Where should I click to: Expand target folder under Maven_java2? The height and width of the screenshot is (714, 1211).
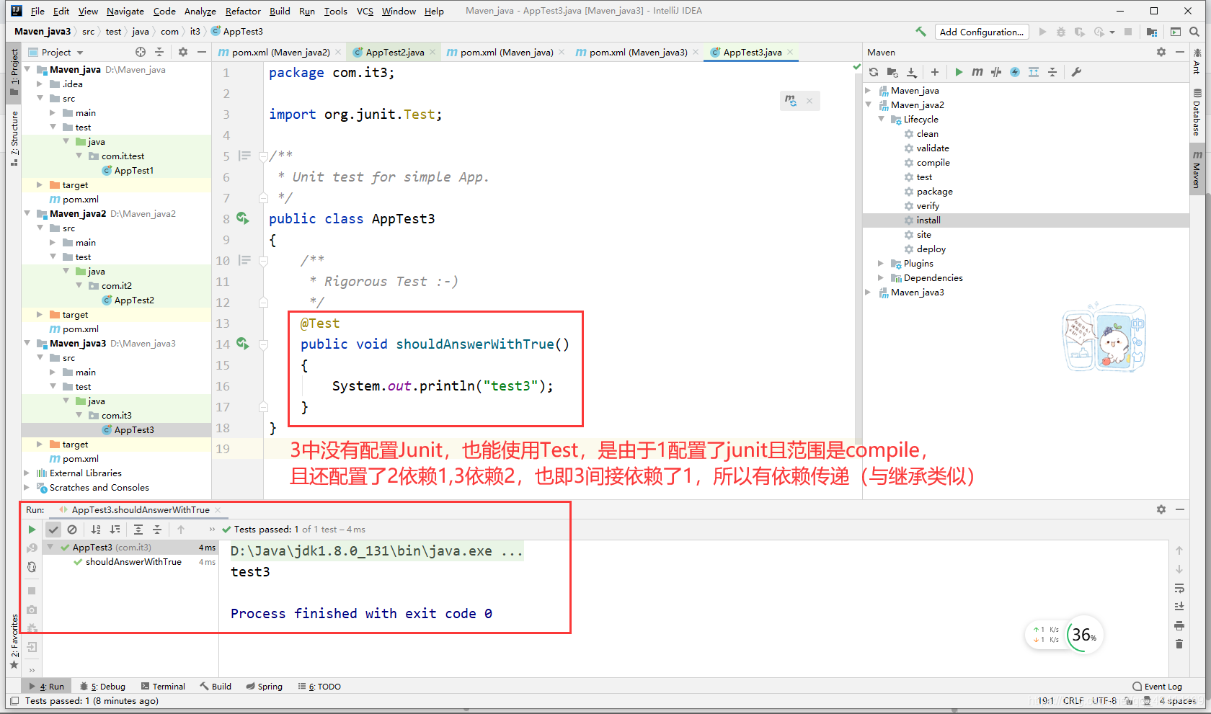point(40,315)
